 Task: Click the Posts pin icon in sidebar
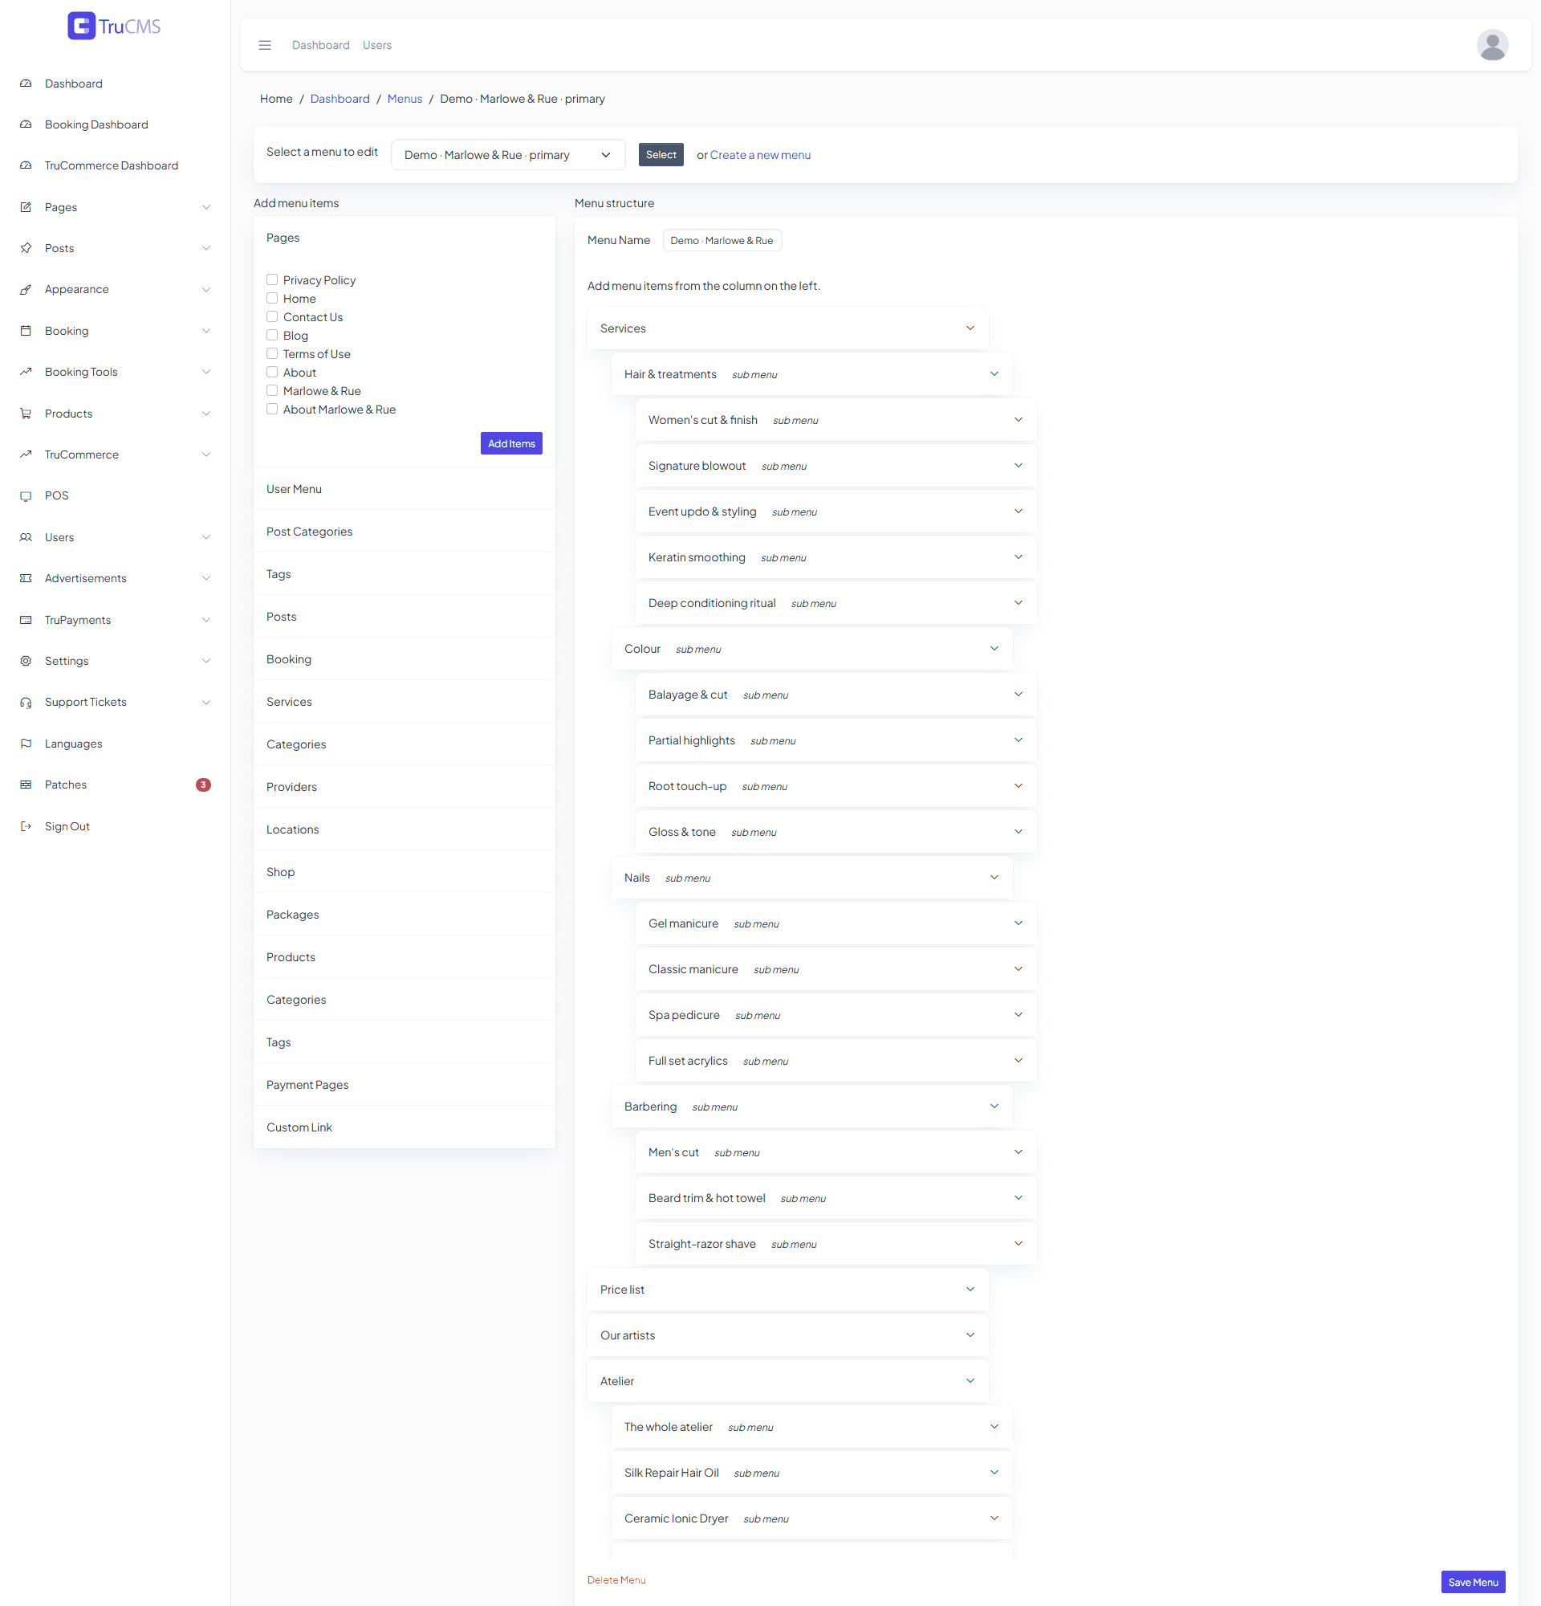tap(26, 248)
